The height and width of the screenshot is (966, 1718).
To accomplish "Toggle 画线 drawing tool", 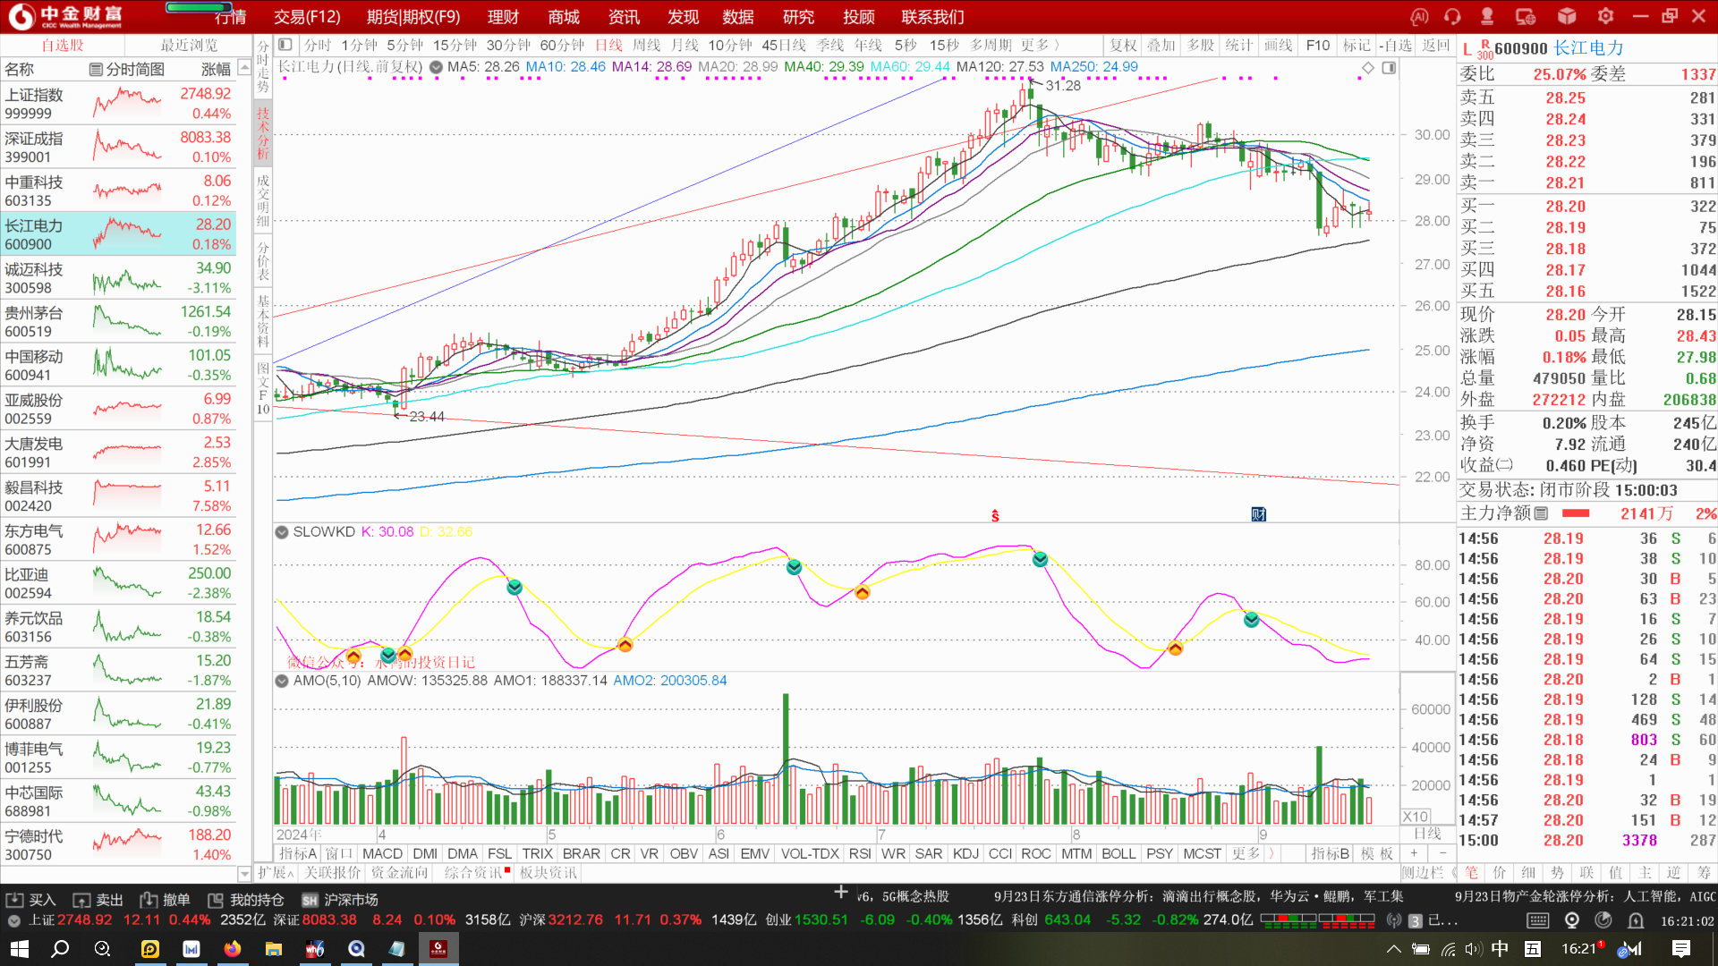I will click(1278, 45).
